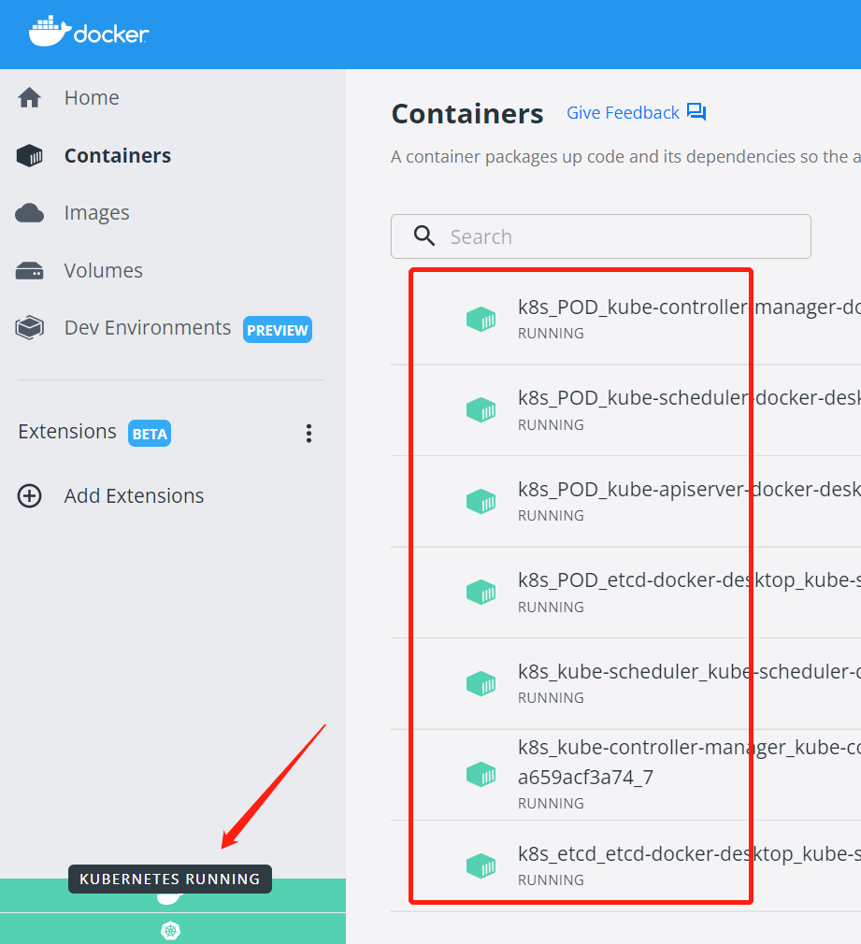
Task: Click RUNNING status under k8s_POD_kube-controller-manager
Action: [551, 334]
